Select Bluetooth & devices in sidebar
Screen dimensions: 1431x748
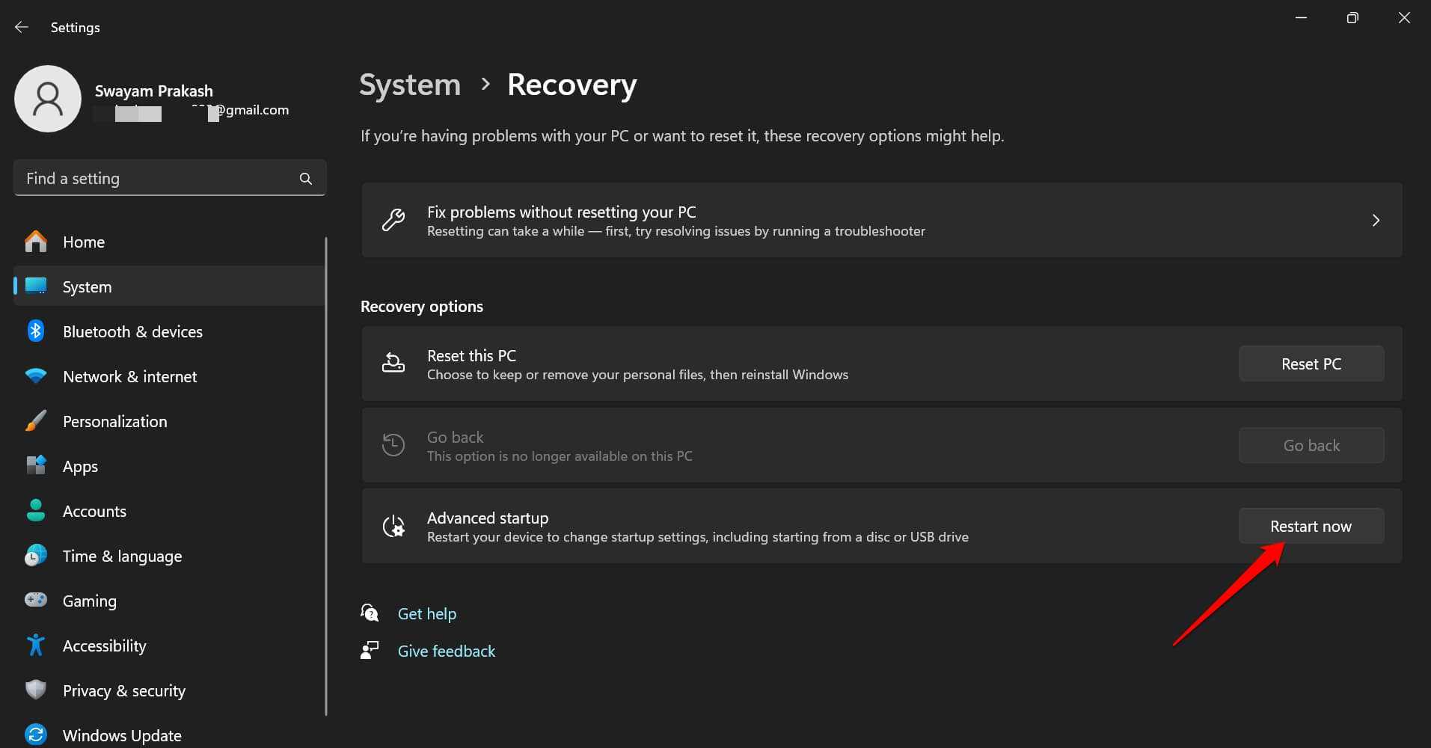[x=170, y=331]
